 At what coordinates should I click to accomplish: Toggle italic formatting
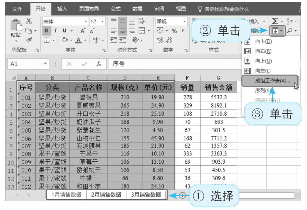(55, 31)
